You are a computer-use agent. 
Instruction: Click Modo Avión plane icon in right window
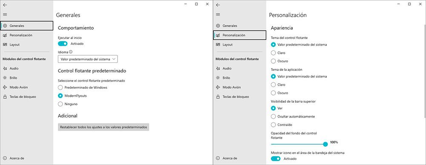click(x=218, y=87)
